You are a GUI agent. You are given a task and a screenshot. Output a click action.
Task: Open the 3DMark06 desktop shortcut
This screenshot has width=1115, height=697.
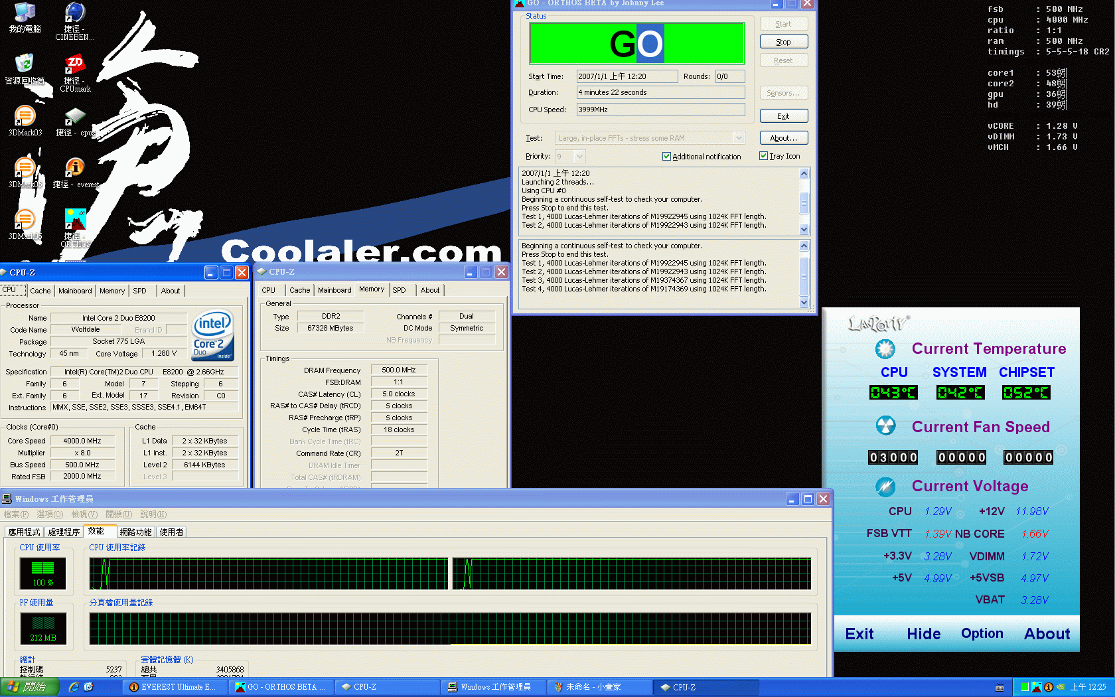pos(25,219)
